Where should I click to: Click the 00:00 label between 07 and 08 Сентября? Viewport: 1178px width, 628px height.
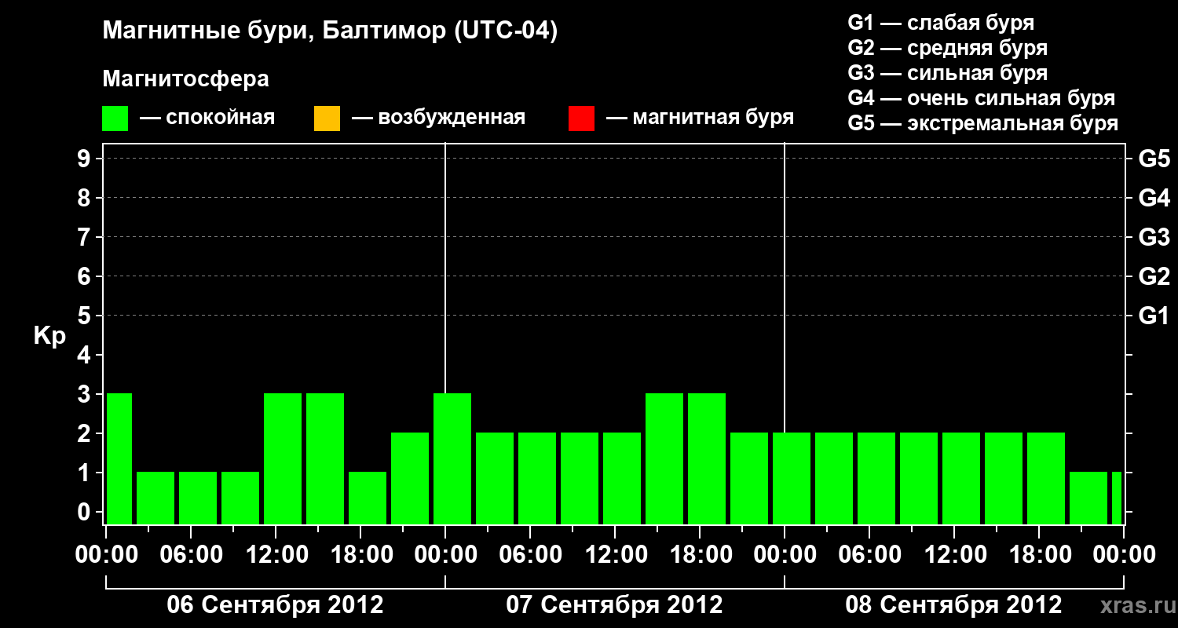click(785, 555)
